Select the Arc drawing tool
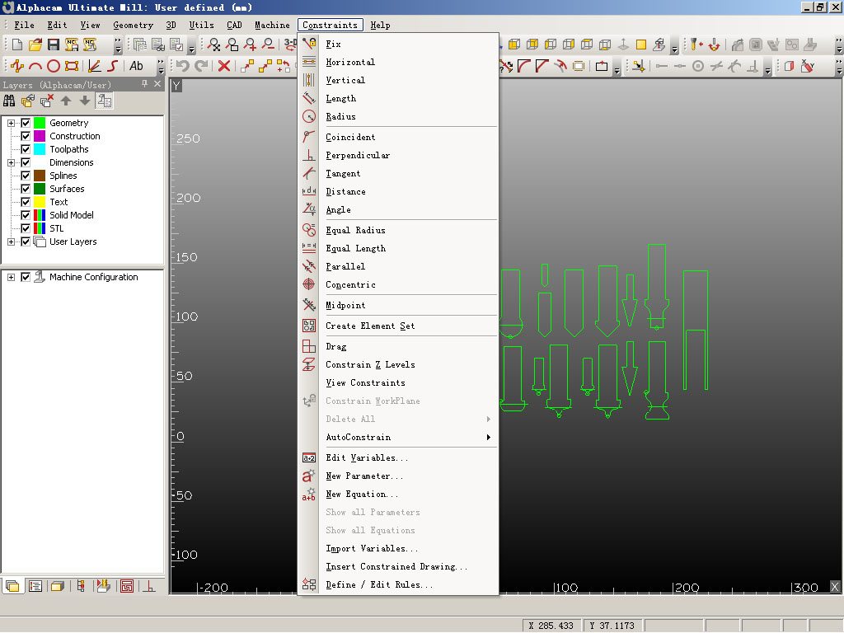844x633 pixels. [35, 66]
